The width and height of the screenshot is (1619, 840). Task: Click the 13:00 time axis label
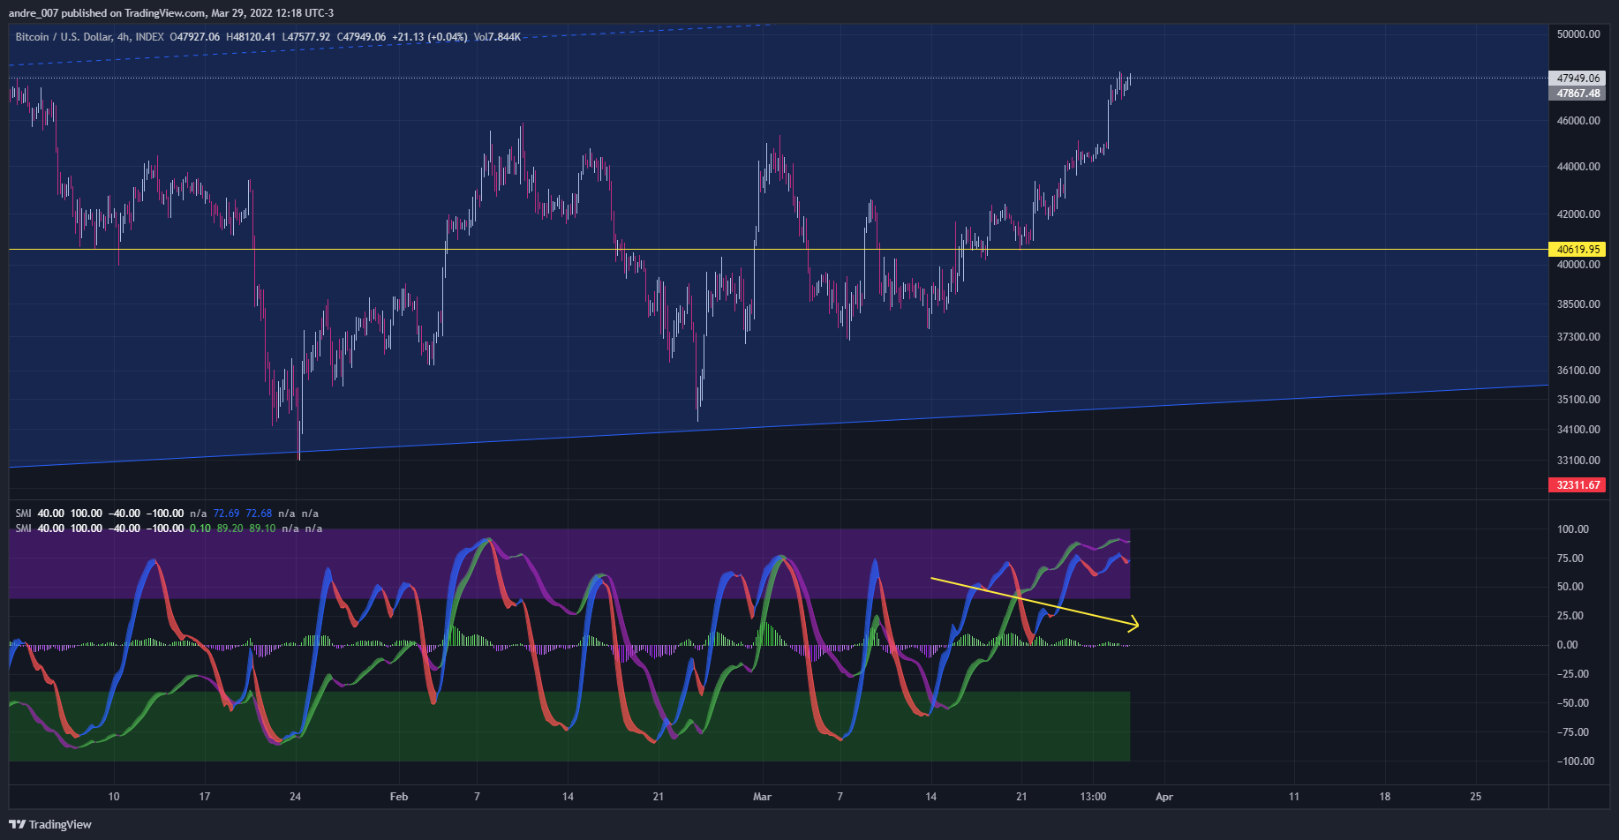point(1093,797)
